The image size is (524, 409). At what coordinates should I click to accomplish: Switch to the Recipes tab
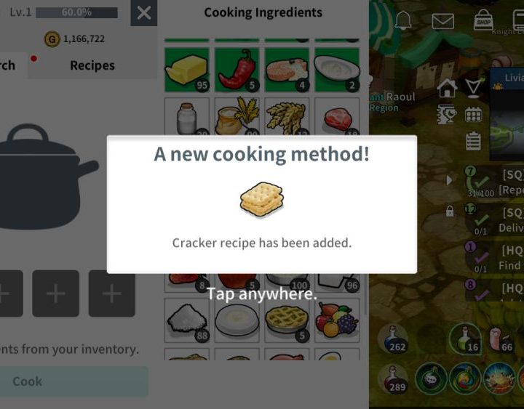coord(92,65)
